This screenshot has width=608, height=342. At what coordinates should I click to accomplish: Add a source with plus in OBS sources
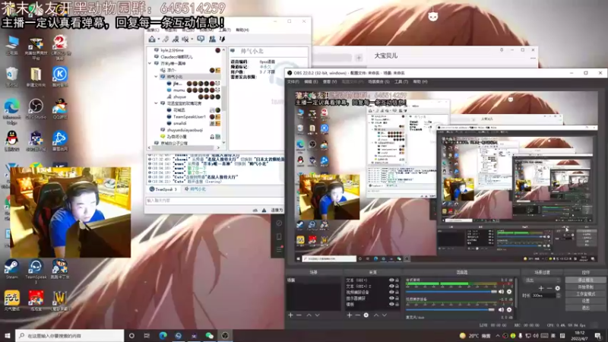click(x=349, y=315)
